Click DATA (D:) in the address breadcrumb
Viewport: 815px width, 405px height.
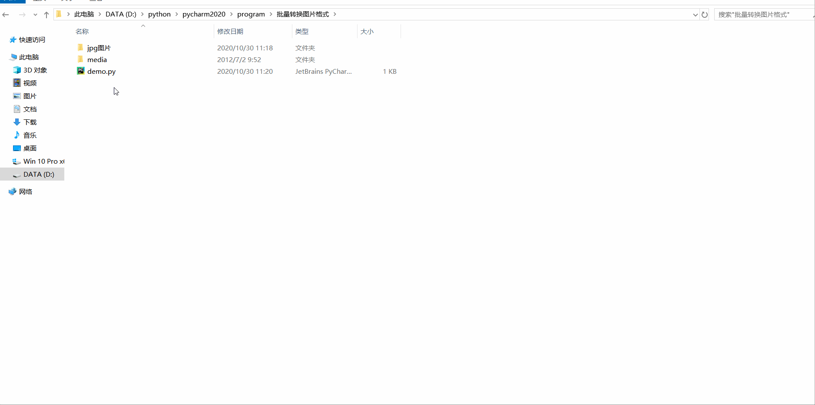tap(121, 14)
